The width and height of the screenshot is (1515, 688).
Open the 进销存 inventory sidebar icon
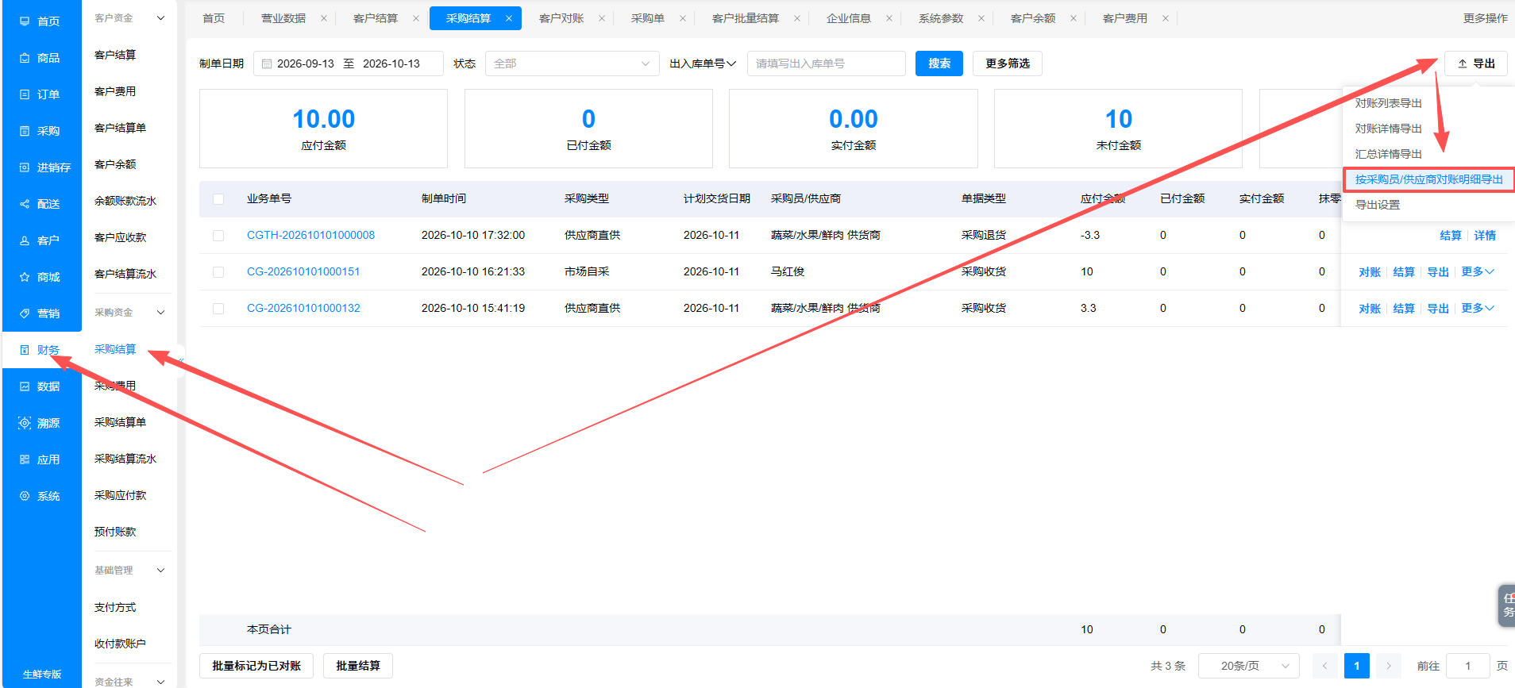click(x=25, y=167)
